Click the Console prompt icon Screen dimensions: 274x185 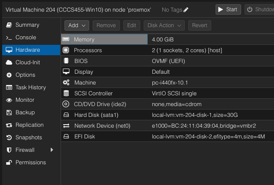9,38
